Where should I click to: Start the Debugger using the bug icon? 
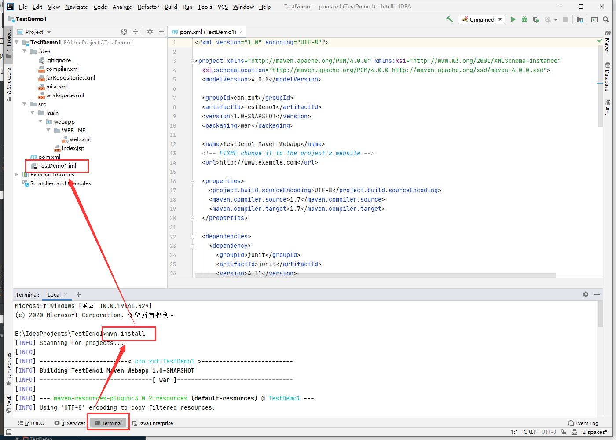[x=524, y=19]
